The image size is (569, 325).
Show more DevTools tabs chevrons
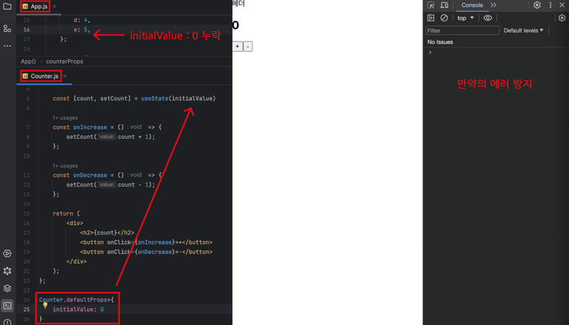[x=493, y=5]
